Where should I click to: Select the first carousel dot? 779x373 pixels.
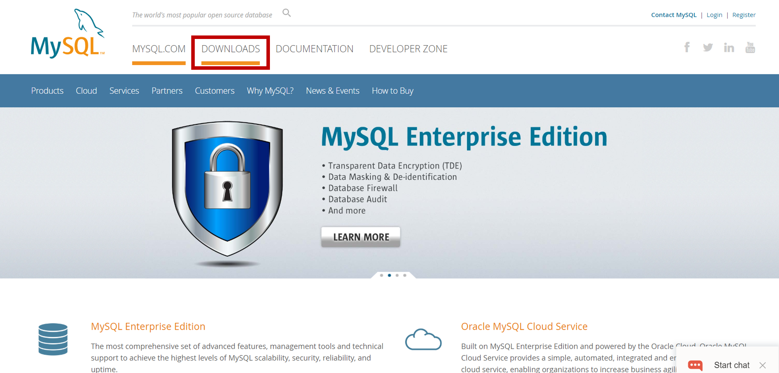[x=382, y=275]
